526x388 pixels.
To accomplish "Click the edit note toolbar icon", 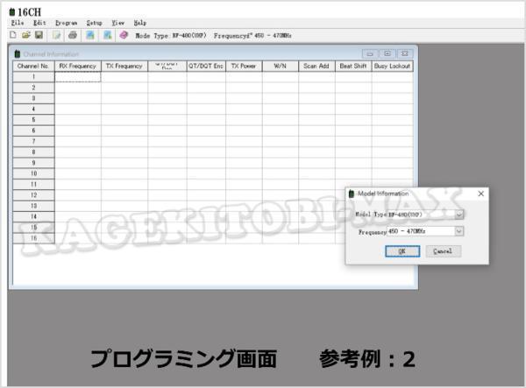I will click(56, 35).
